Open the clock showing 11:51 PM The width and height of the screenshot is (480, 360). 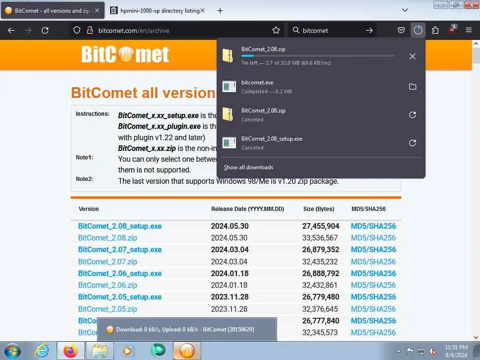(456, 351)
